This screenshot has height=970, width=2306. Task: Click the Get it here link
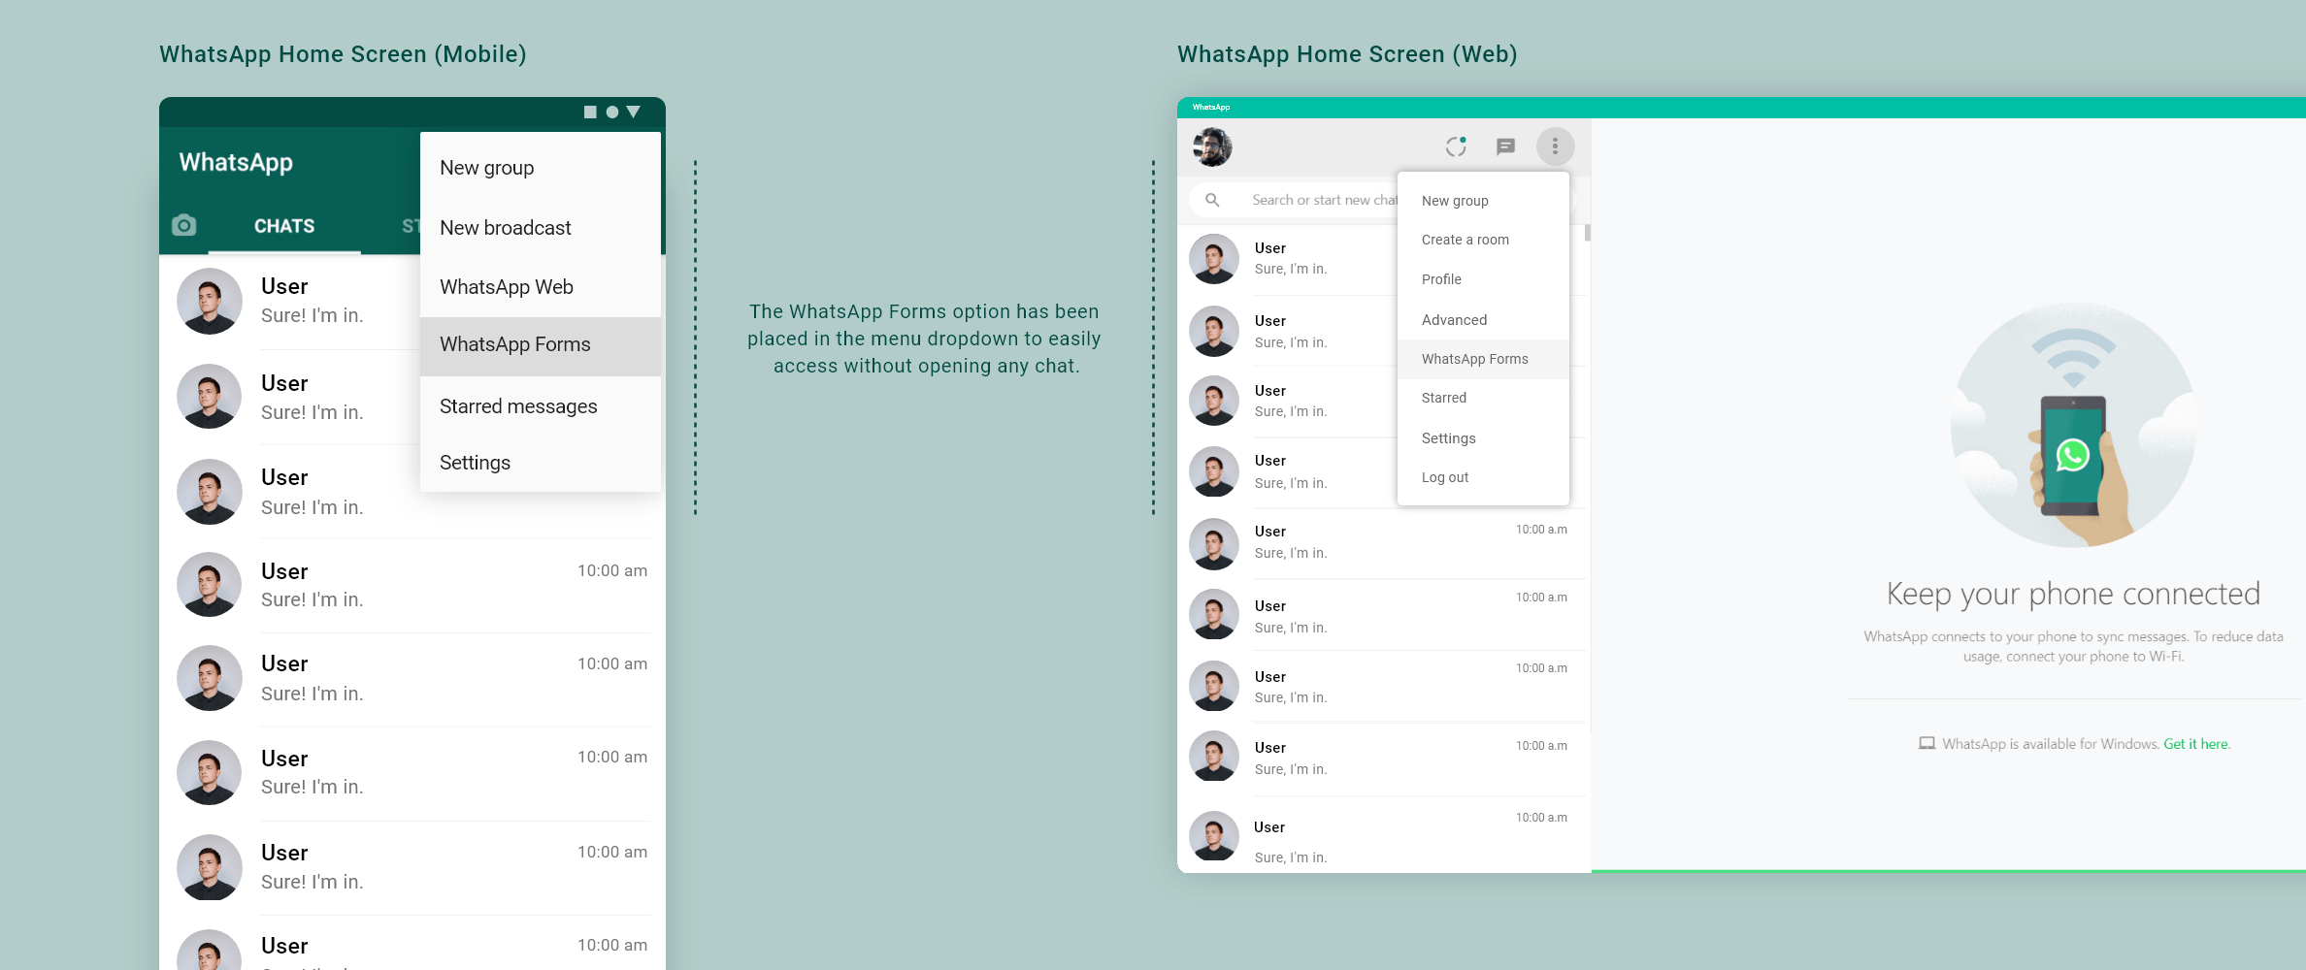click(x=2196, y=743)
